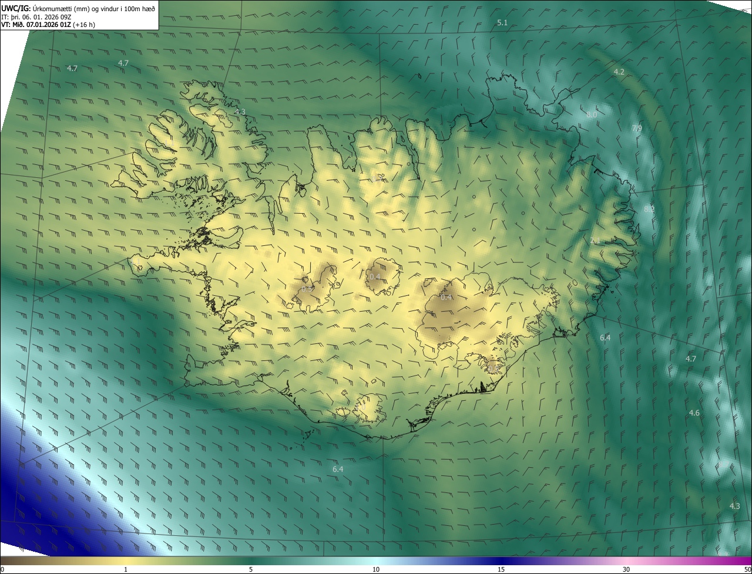This screenshot has width=752, height=574.
Task: Click the 0.3 value label on the glacier
Action: [307, 289]
